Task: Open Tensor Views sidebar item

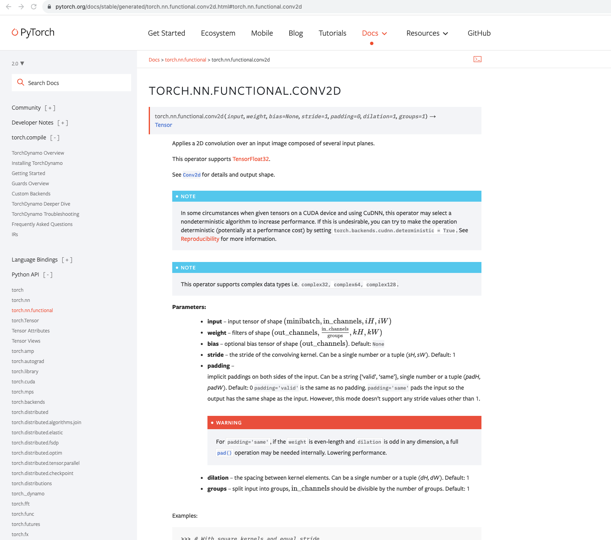Action: click(x=26, y=341)
